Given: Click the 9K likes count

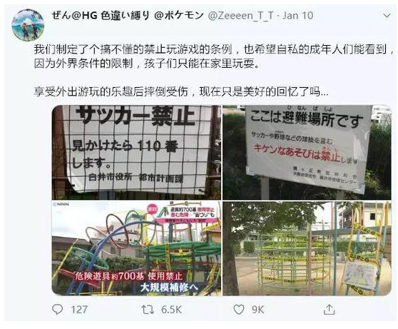Looking at the screenshot, I should click(x=257, y=310).
